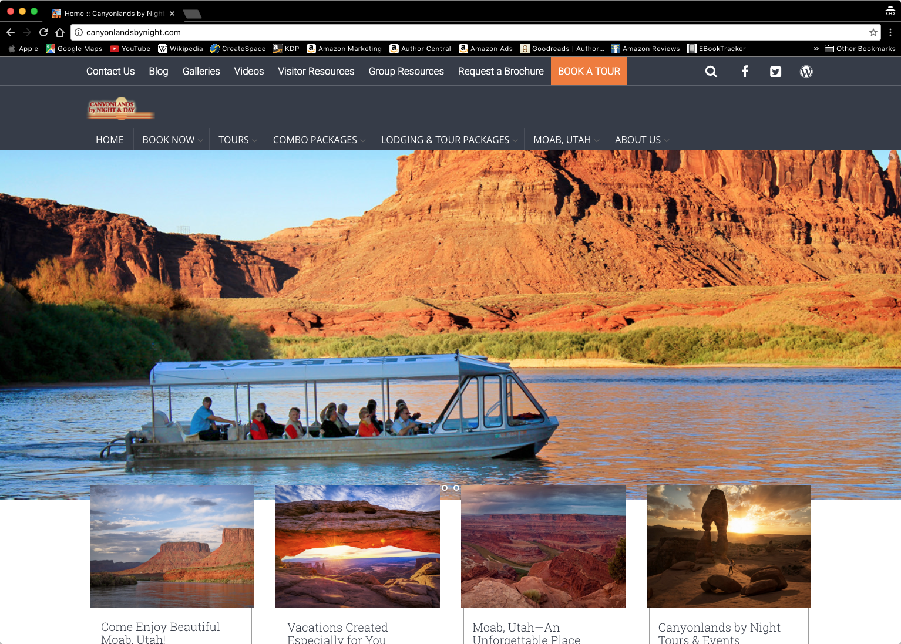Open the Request a Brochure link
Viewport: 901px width, 644px height.
pos(500,71)
